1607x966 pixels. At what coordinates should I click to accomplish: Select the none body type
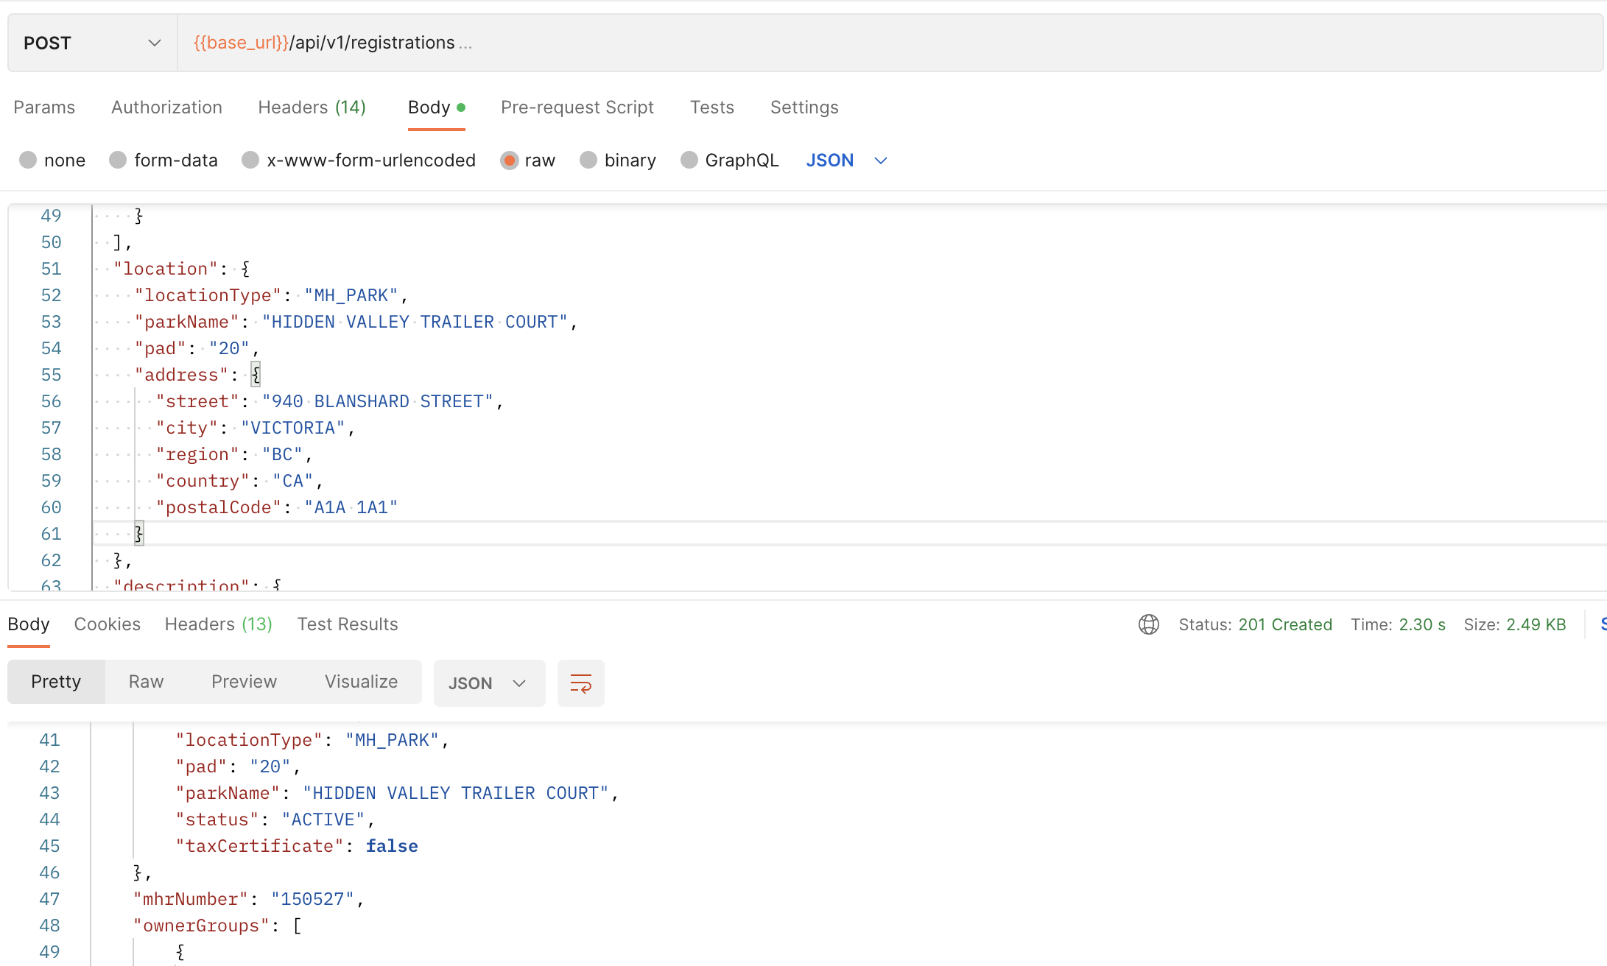28,160
